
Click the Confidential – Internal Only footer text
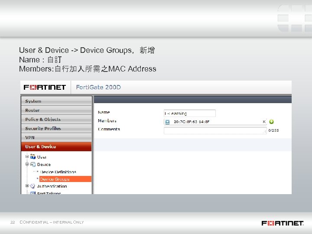52,222
